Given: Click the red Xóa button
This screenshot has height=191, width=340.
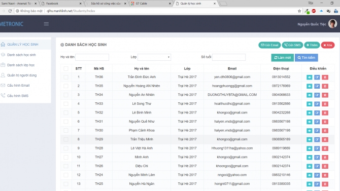Looking at the screenshot, I should click(x=328, y=45).
